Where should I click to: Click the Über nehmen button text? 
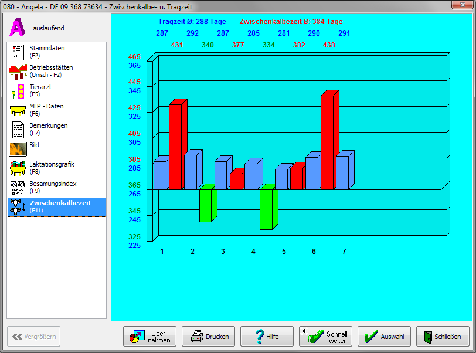158,337
